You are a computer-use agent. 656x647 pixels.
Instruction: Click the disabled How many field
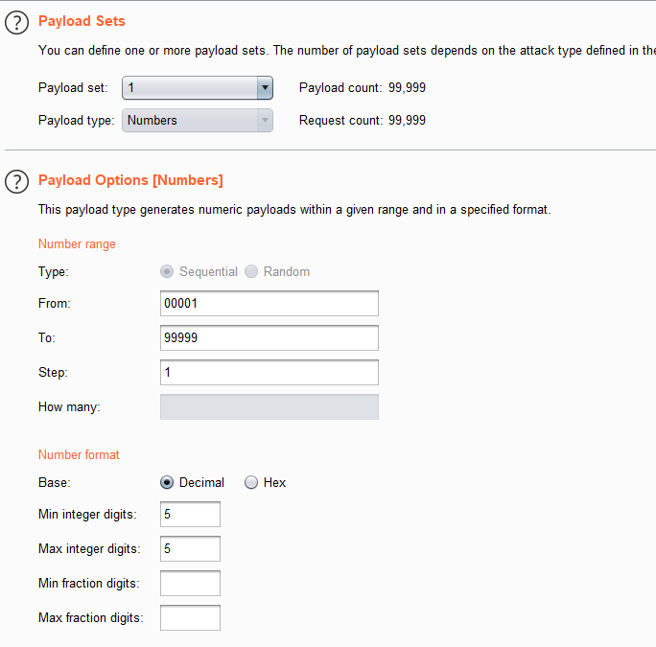click(x=269, y=406)
